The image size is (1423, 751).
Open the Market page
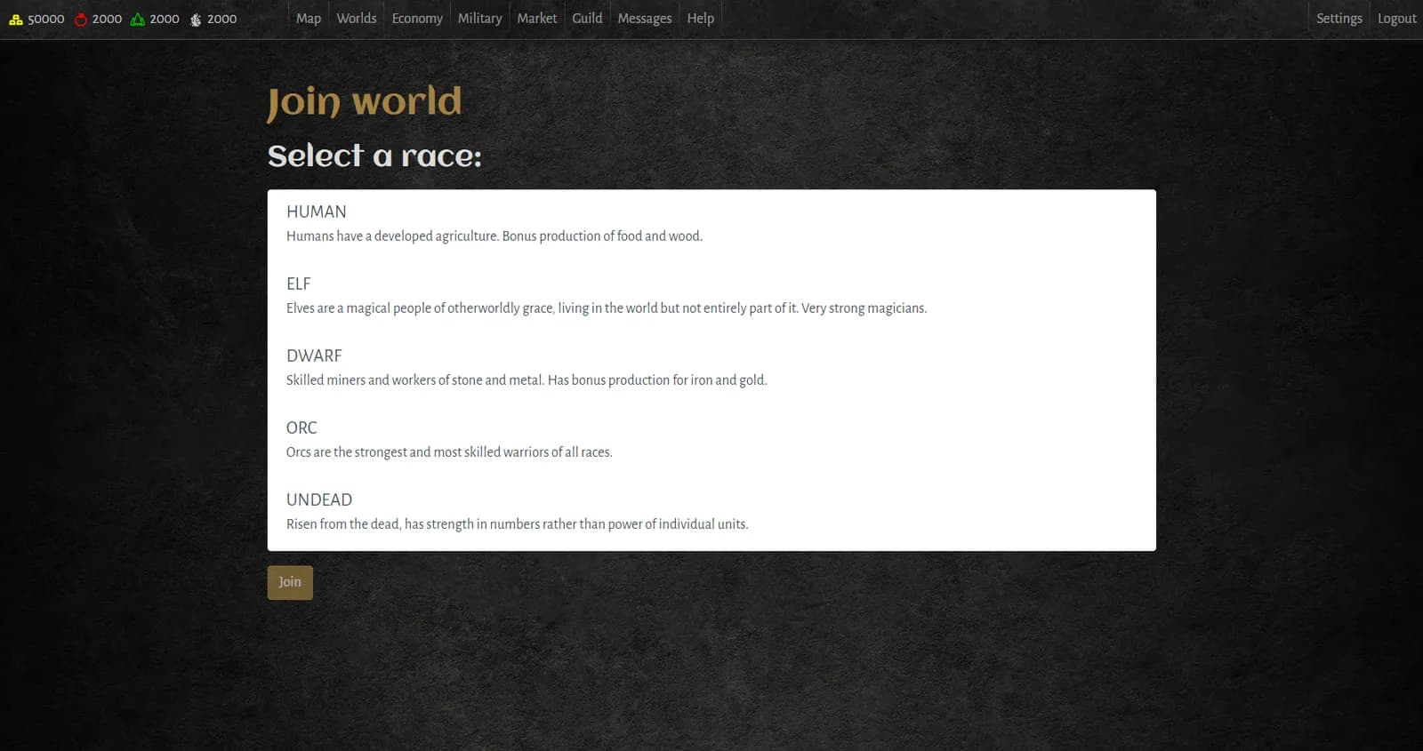click(x=537, y=19)
